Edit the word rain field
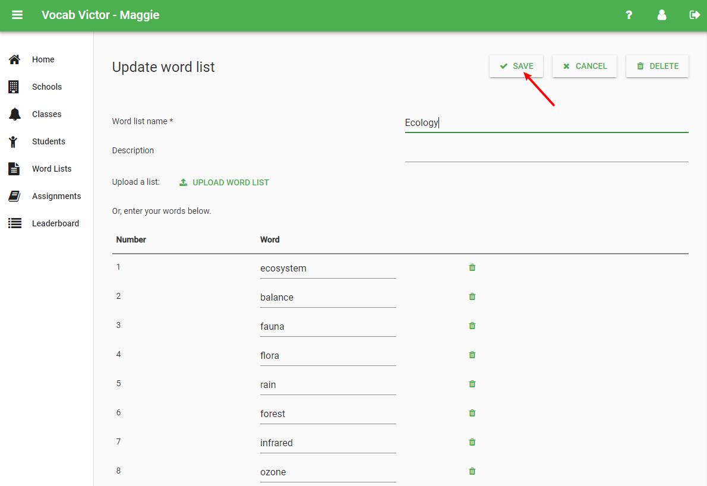This screenshot has height=486, width=707. tap(328, 385)
